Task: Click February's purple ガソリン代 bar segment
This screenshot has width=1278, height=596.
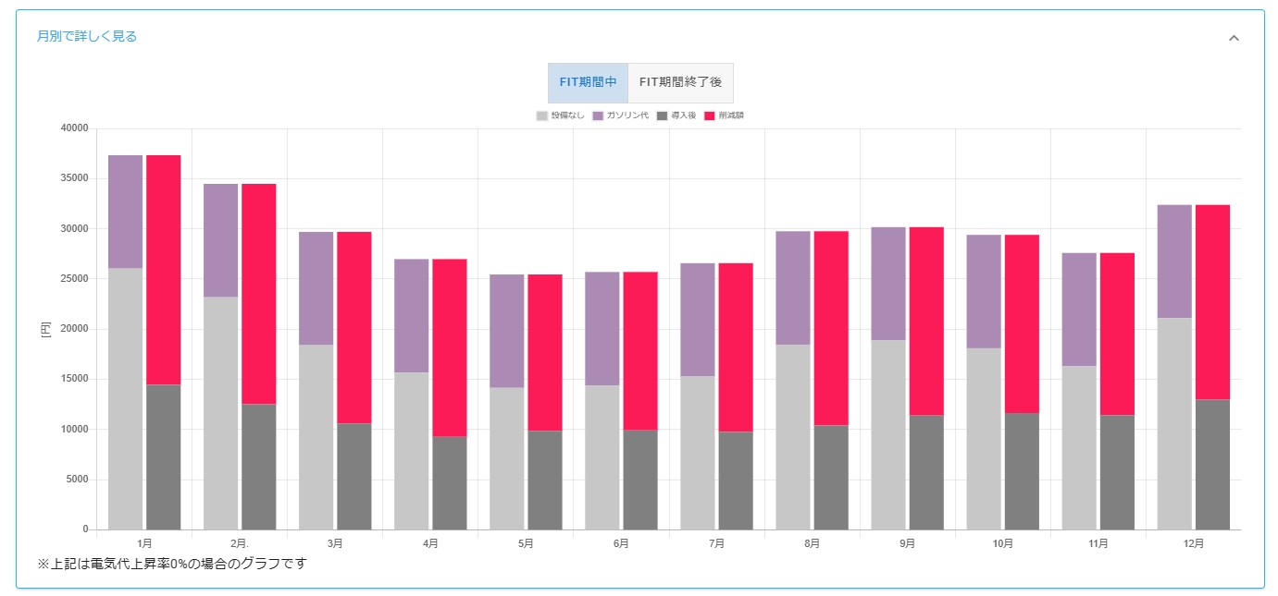Action: coord(220,239)
